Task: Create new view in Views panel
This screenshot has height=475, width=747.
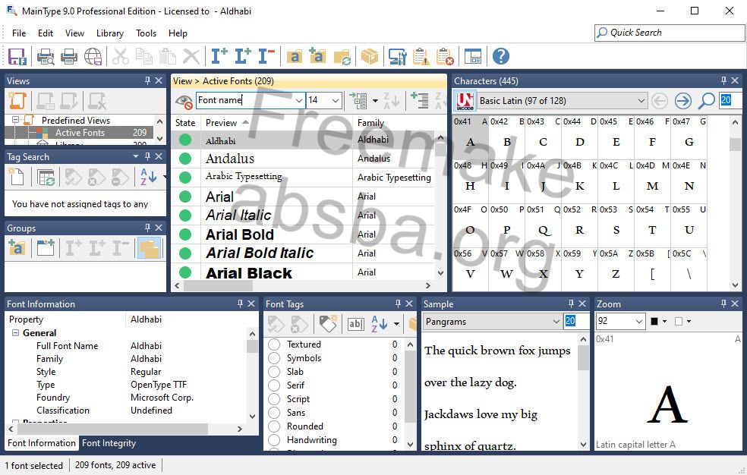Action: point(17,101)
